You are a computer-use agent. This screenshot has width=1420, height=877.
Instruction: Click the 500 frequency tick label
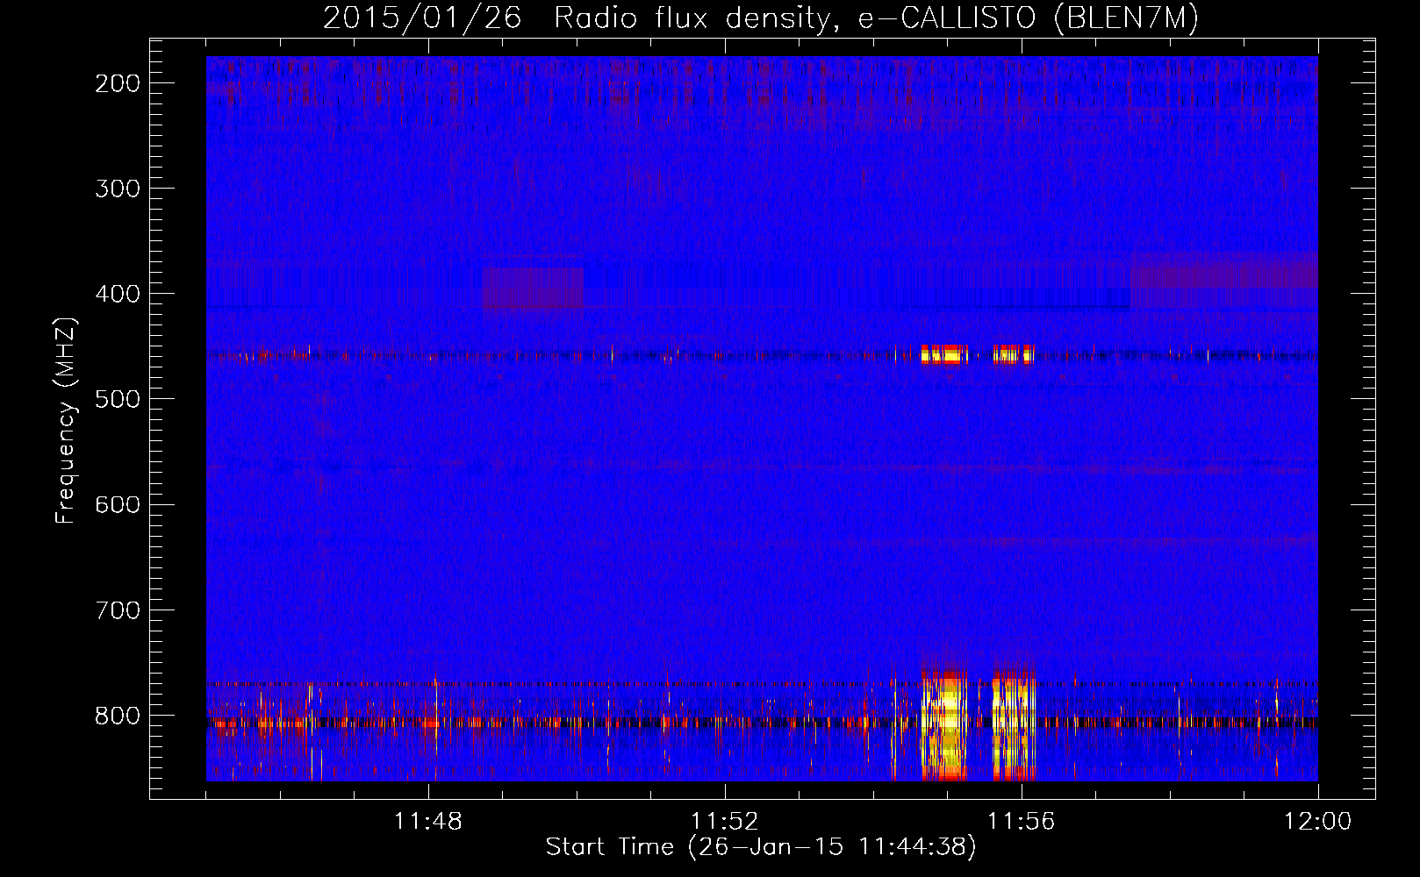pyautogui.click(x=118, y=399)
